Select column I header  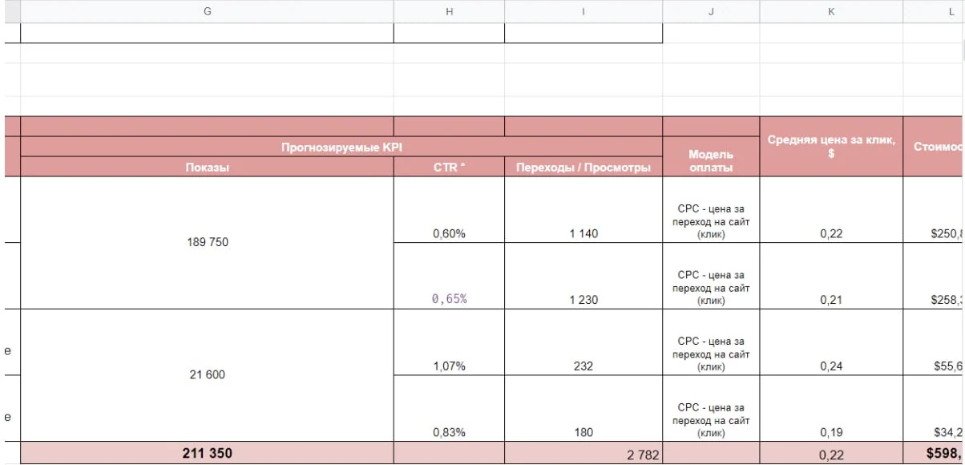click(583, 12)
